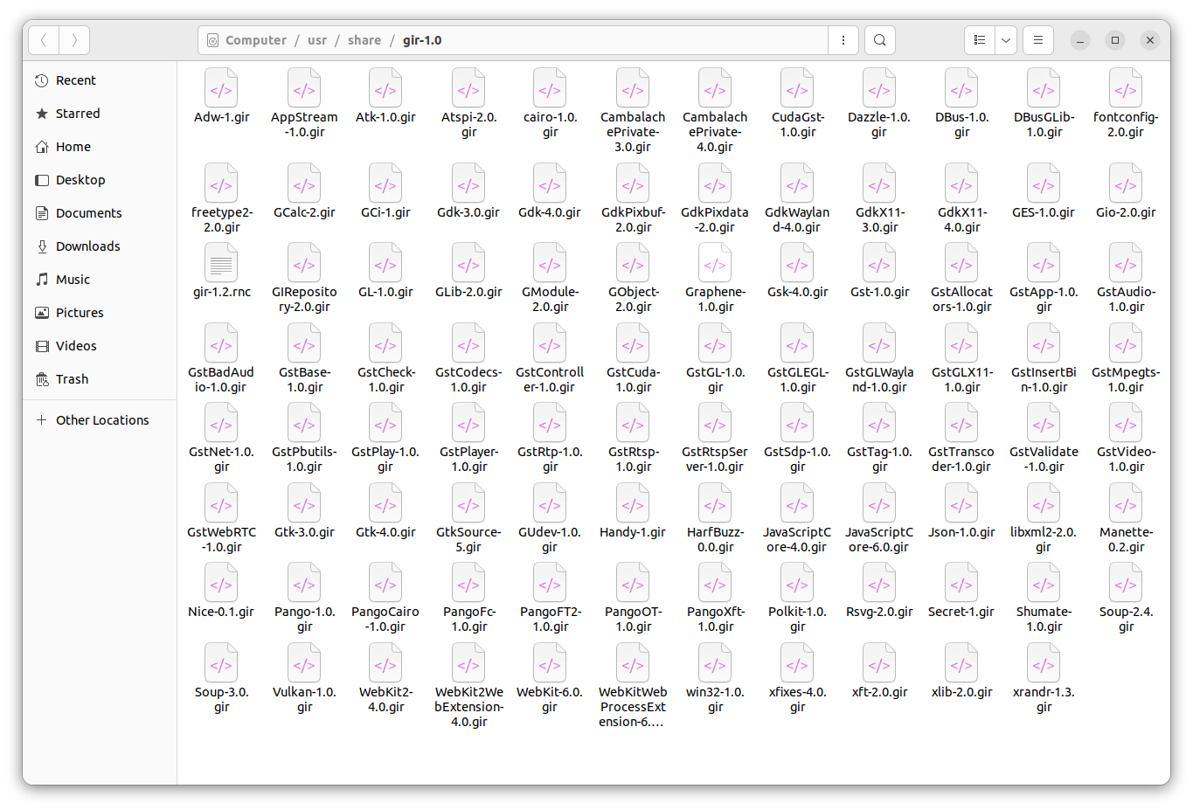The height and width of the screenshot is (810, 1193).
Task: Select the cairo-1.0.gir file icon
Action: point(550,88)
